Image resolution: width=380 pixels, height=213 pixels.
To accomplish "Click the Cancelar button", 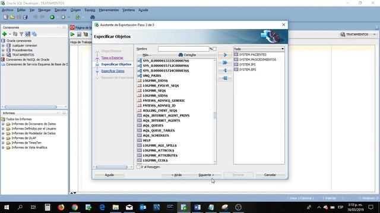I will (270, 175).
